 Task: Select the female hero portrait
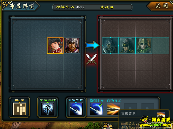(55, 46)
